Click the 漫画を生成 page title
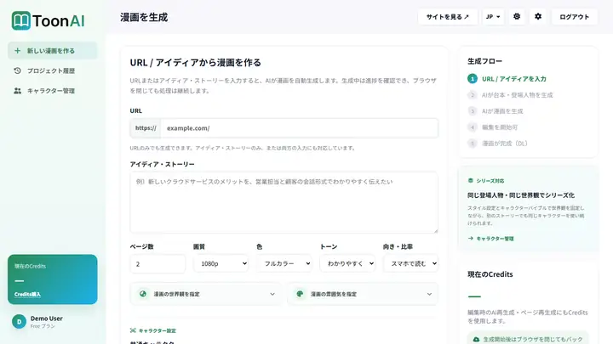This screenshot has height=344, width=613. tap(144, 17)
